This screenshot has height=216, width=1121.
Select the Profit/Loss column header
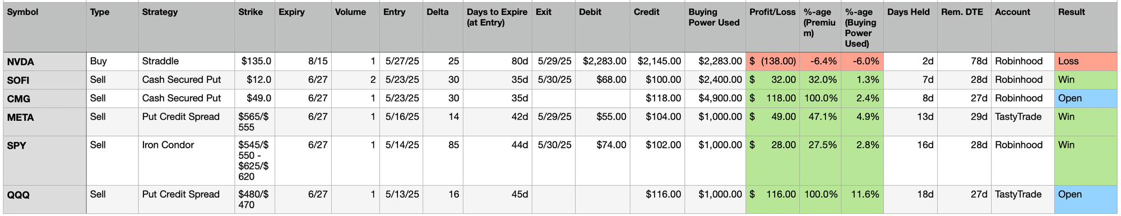click(x=773, y=27)
